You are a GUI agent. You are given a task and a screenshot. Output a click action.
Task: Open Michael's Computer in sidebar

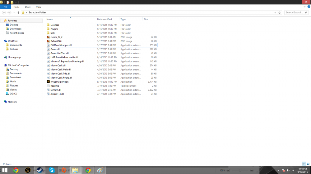click(18, 65)
